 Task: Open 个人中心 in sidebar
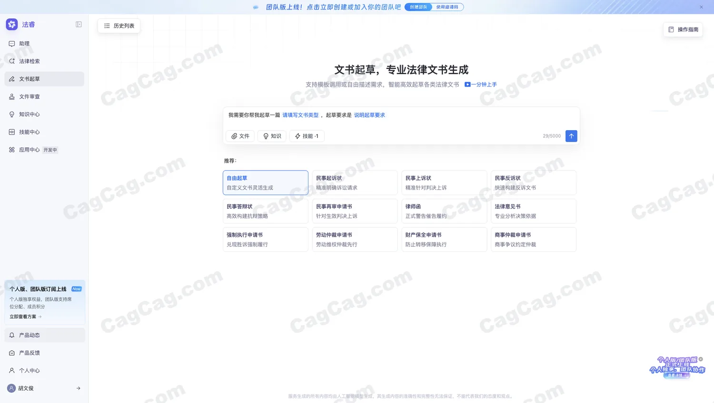[x=45, y=371]
